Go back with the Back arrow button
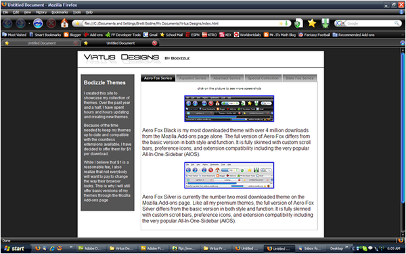 [x=7, y=24]
